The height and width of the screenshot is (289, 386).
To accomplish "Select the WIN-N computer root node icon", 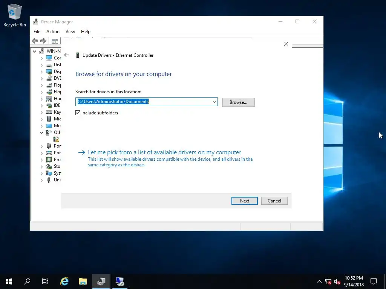I will coord(42,51).
